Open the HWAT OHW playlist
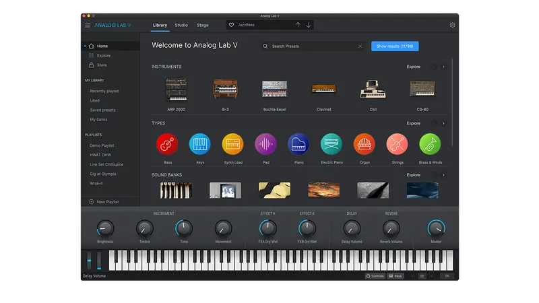 point(100,155)
